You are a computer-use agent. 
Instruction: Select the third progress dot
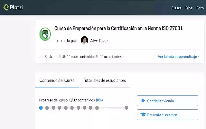pos(53,108)
